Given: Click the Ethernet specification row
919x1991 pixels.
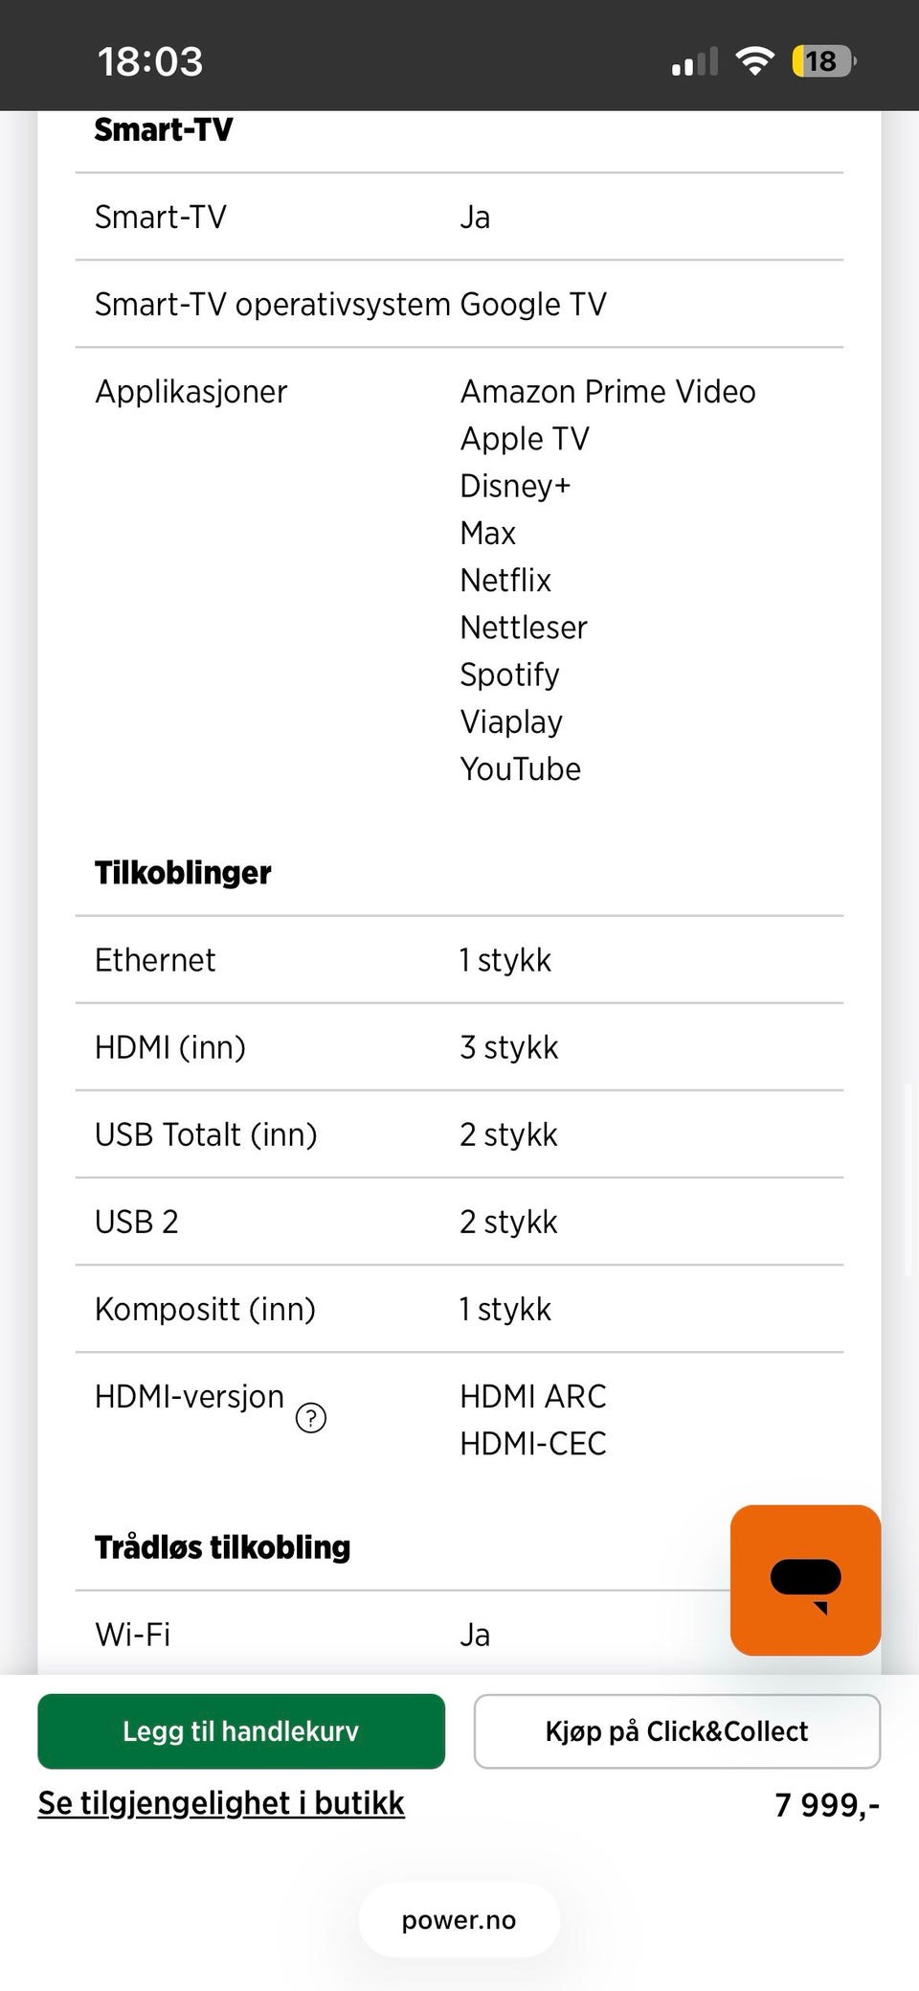Looking at the screenshot, I should pyautogui.click(x=459, y=960).
